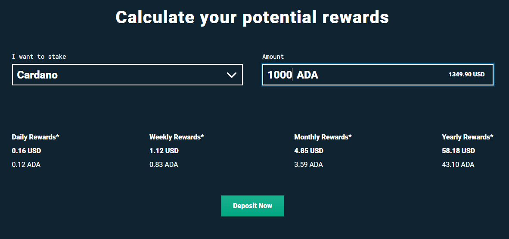Click the 4.85 USD monthly reward value

309,151
